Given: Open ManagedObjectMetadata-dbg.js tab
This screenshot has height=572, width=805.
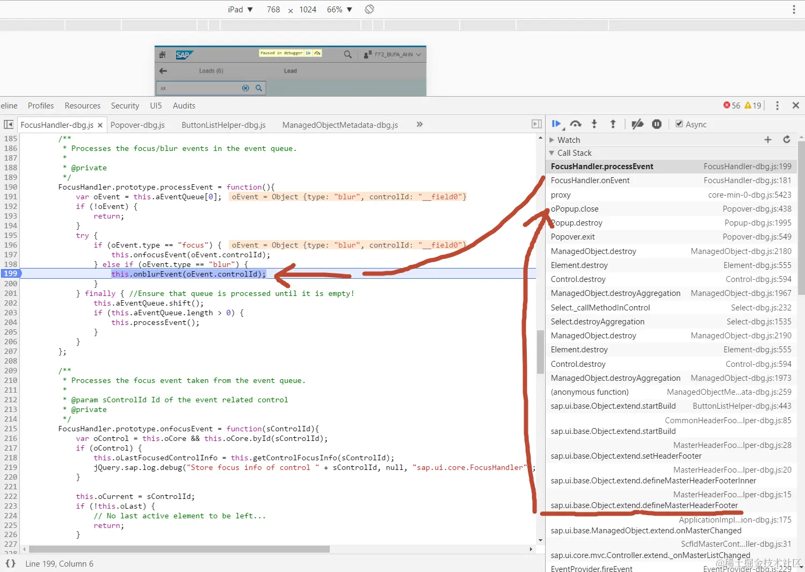Looking at the screenshot, I should 340,125.
